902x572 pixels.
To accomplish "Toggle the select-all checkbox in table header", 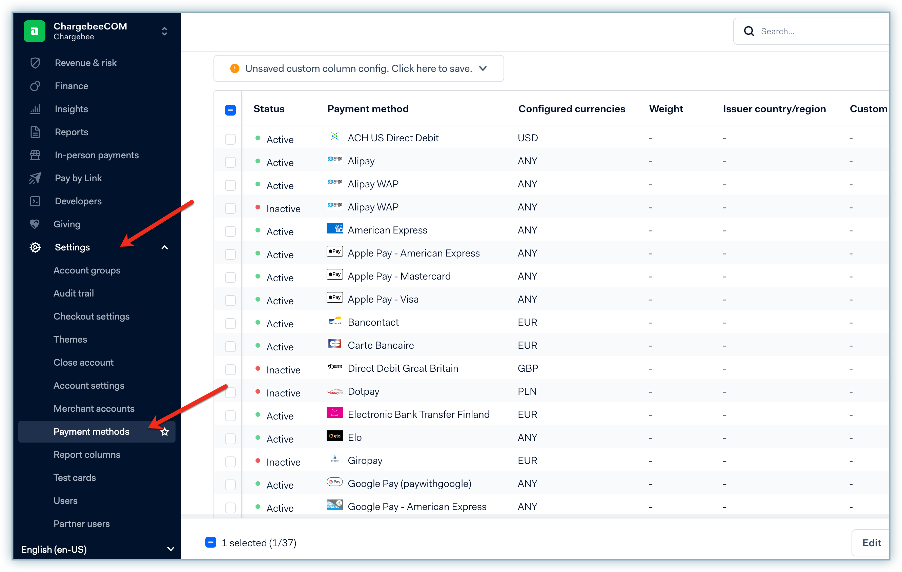I will click(x=230, y=110).
